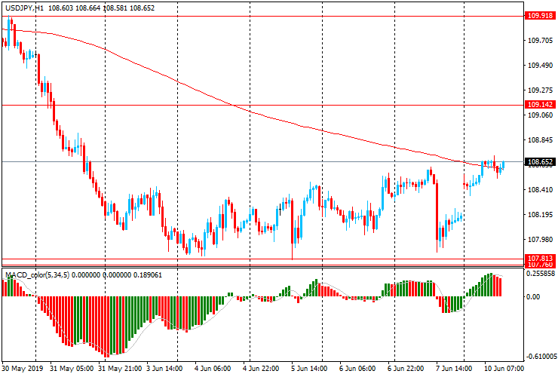Click the 10 Jun 07:00 time label
This screenshot has width=558, height=377.
[x=504, y=368]
